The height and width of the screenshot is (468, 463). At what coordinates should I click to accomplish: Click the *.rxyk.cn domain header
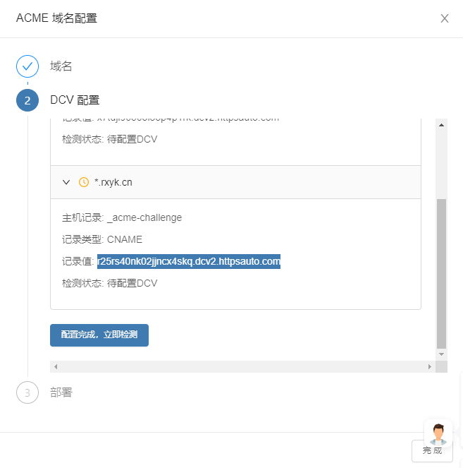pyautogui.click(x=235, y=182)
